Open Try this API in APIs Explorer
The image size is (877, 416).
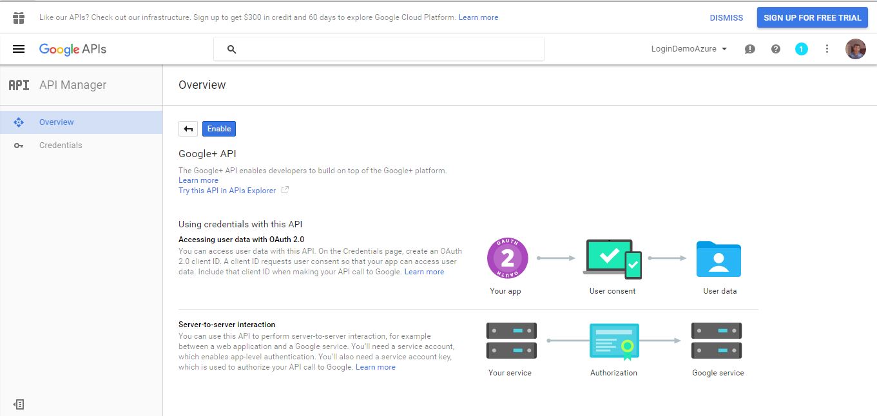tap(227, 191)
